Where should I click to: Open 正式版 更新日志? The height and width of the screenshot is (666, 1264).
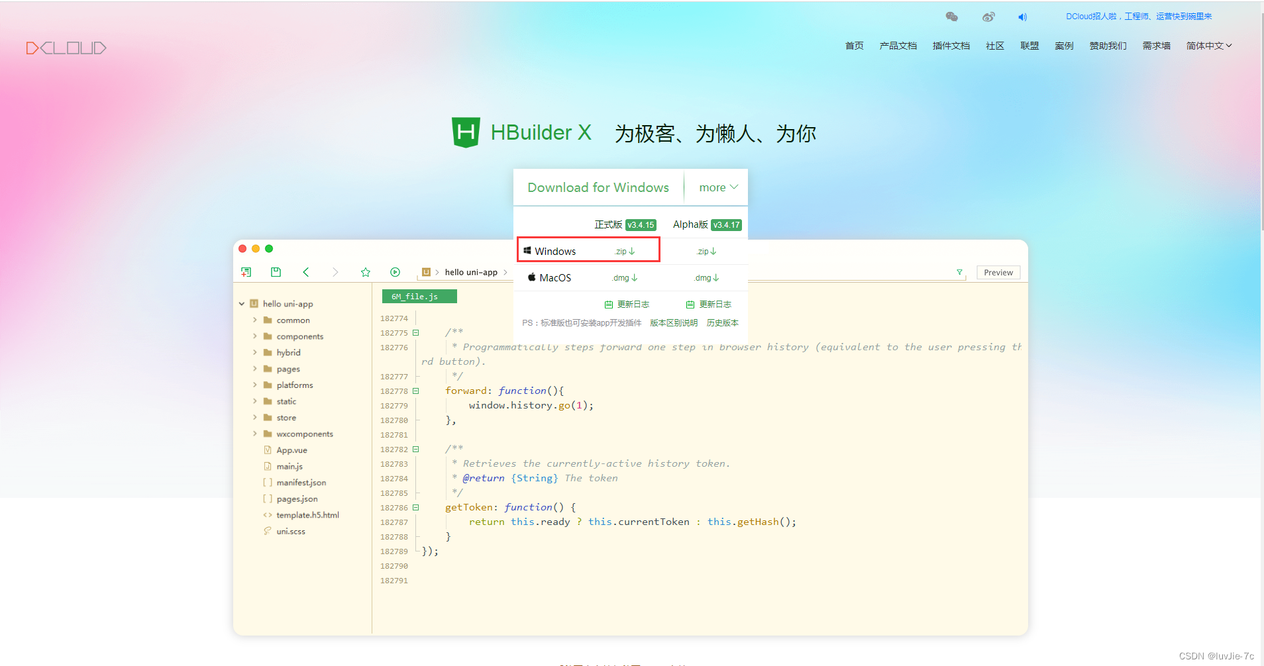627,305
